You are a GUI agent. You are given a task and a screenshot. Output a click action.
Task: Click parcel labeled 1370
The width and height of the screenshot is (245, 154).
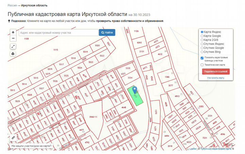coord(156,112)
